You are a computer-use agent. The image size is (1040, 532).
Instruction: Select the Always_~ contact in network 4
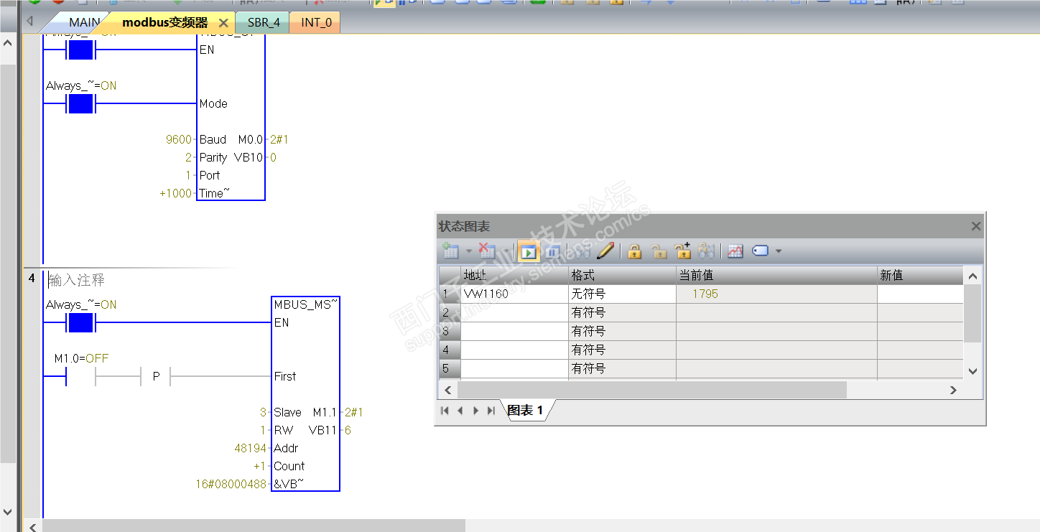coord(80,323)
